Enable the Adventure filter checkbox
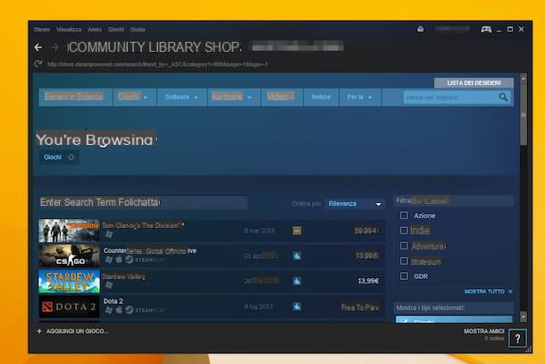The width and height of the screenshot is (545, 364). (x=404, y=246)
